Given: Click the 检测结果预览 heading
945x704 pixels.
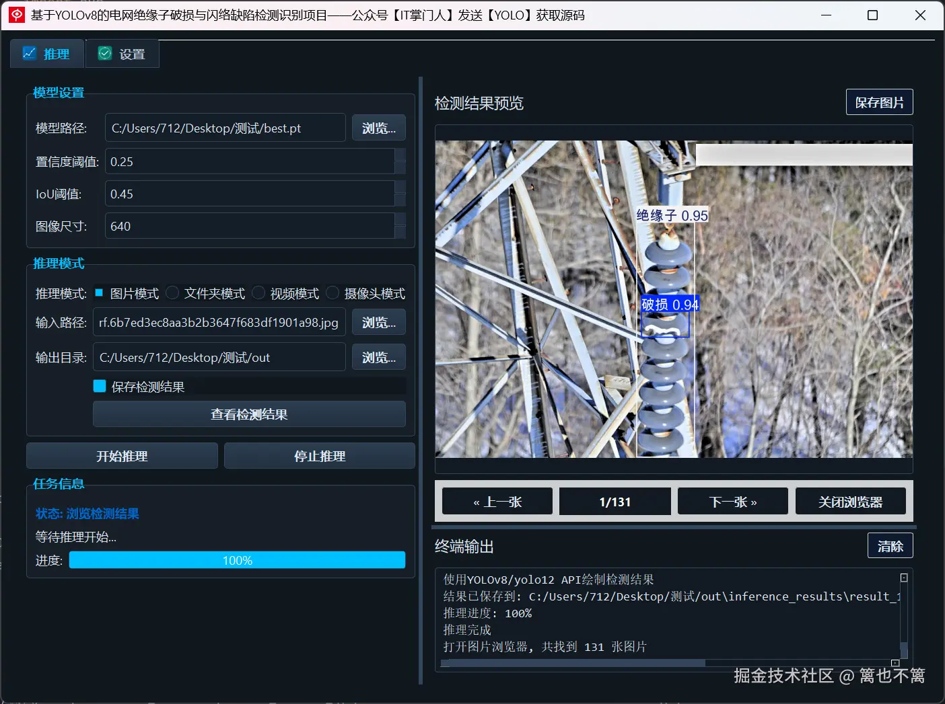Looking at the screenshot, I should pos(479,103).
